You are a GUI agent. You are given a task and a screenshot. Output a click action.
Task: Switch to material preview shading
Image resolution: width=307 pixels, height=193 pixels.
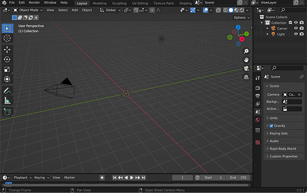click(x=236, y=10)
